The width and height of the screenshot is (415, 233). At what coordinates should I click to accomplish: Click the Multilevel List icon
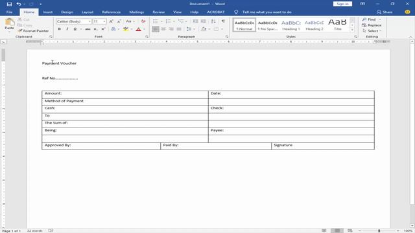tap(181, 21)
